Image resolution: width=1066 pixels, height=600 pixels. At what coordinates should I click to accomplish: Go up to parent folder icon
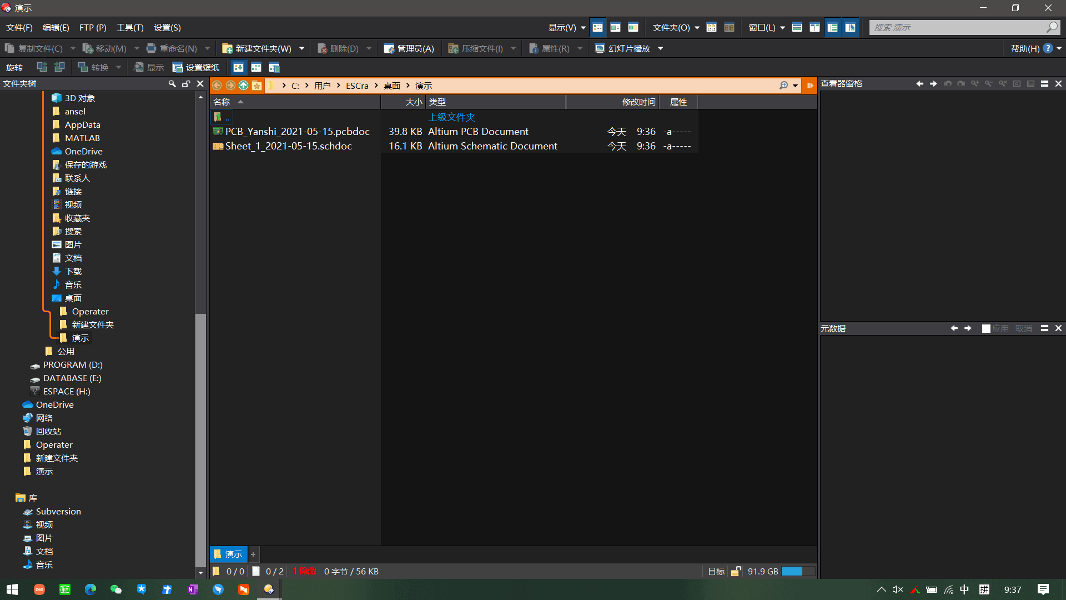click(244, 86)
